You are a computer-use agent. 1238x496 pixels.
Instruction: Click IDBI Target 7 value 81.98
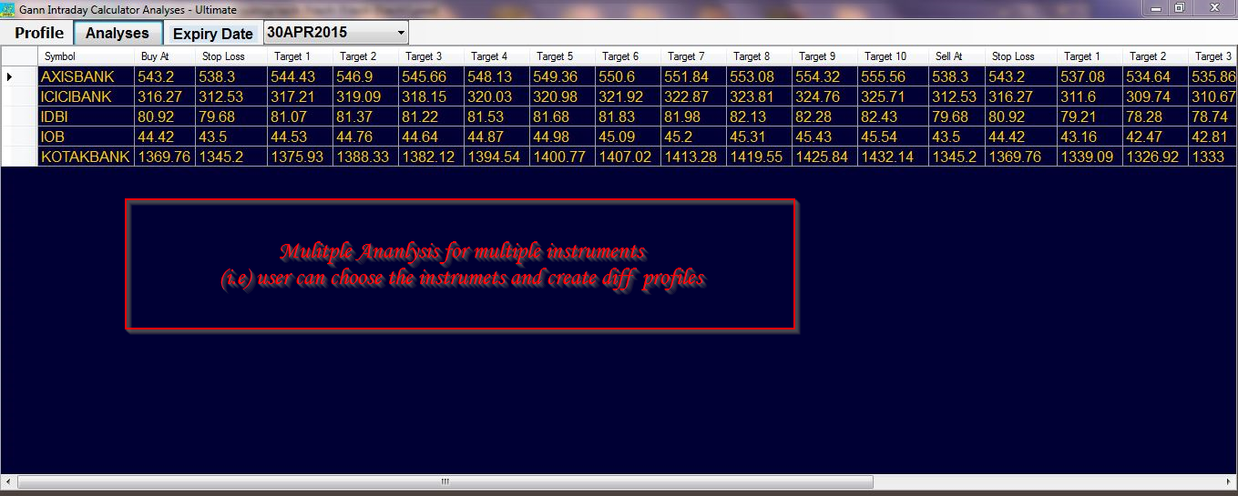pyautogui.click(x=694, y=116)
